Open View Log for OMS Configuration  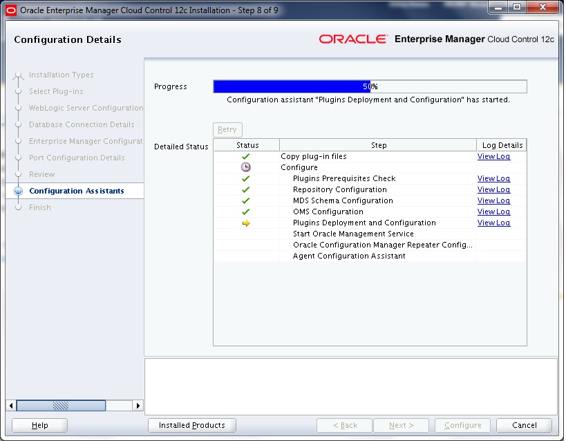pyautogui.click(x=493, y=212)
